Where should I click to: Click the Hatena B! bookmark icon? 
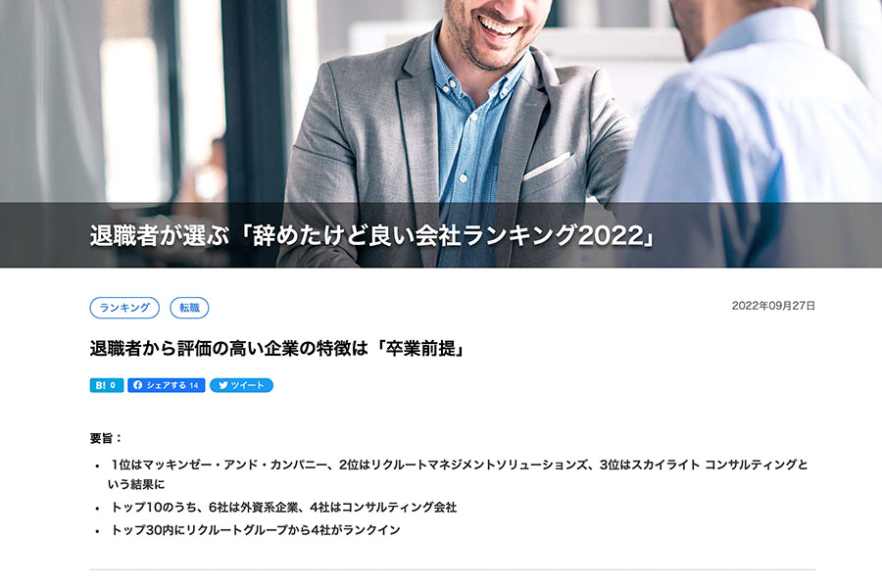click(x=100, y=385)
